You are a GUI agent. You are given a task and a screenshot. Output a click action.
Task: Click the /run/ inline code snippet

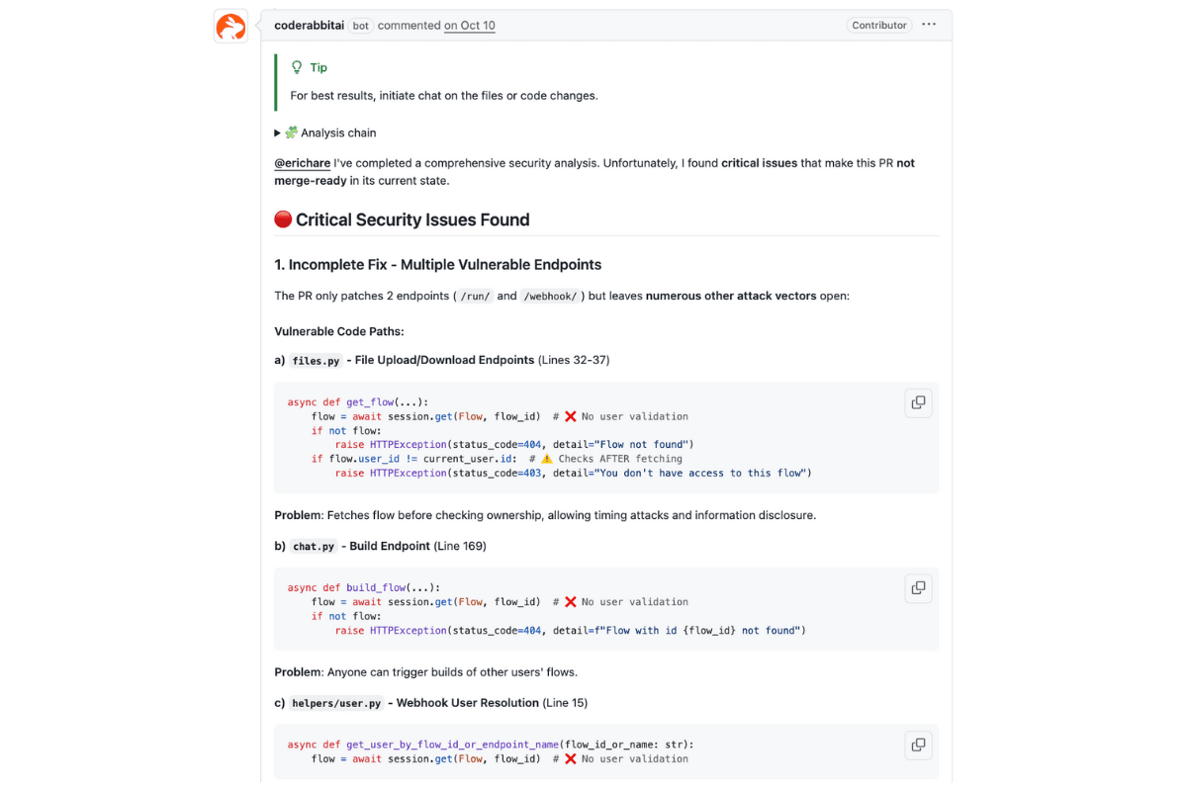476,297
